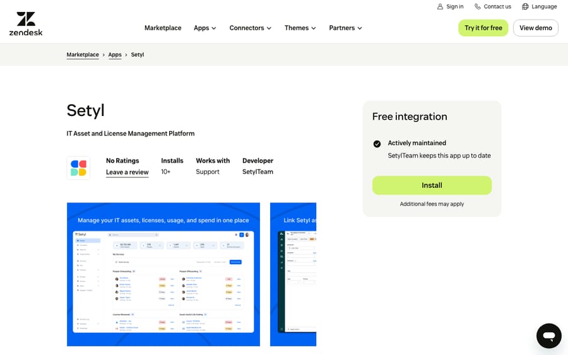Follow the Marketplace breadcrumb link

(x=83, y=55)
